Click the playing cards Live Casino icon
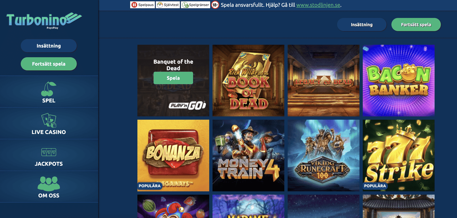This screenshot has width=457, height=218. pyautogui.click(x=49, y=120)
